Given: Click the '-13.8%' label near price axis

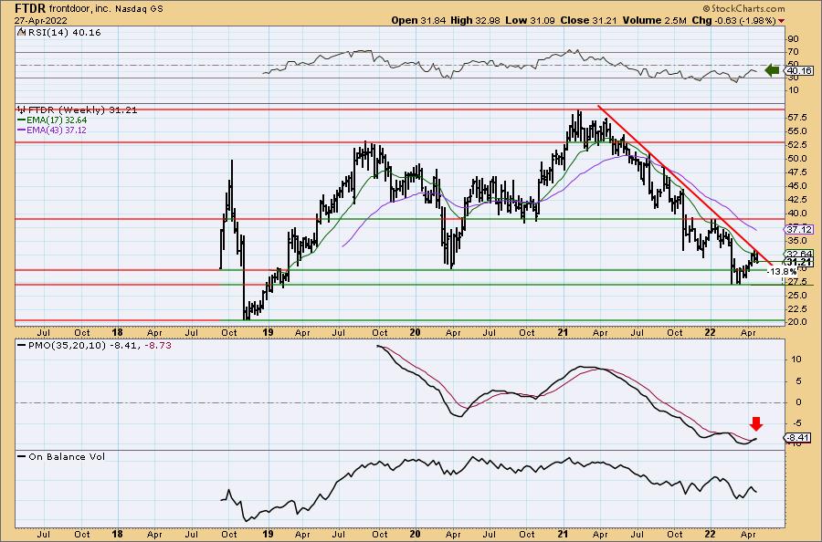Looking at the screenshot, I should 781,272.
